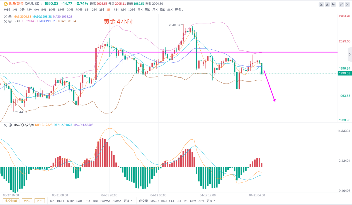Image resolution: width=352 pixels, height=205 pixels.
Task: Activate the pencil drawing tool
Action: point(327,4)
